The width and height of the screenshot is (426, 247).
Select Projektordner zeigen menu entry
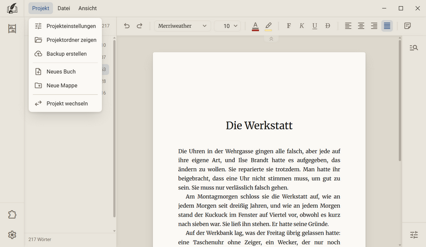coord(65,40)
